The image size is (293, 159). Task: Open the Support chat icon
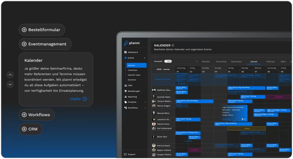125,154
